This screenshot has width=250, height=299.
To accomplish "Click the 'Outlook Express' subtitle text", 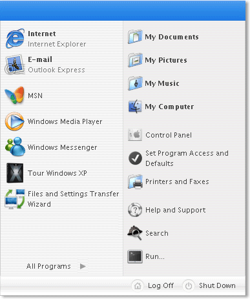I will point(56,70).
